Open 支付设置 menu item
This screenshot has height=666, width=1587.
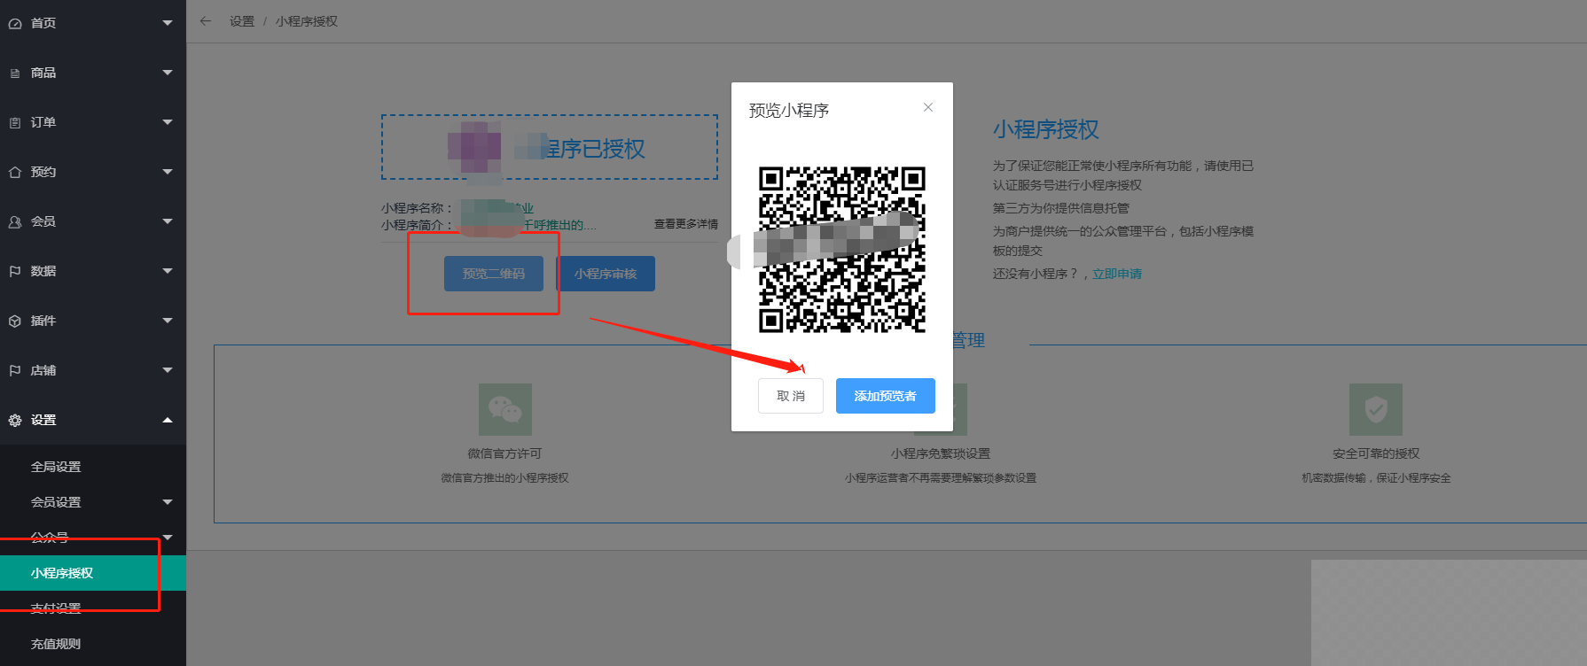(93, 608)
